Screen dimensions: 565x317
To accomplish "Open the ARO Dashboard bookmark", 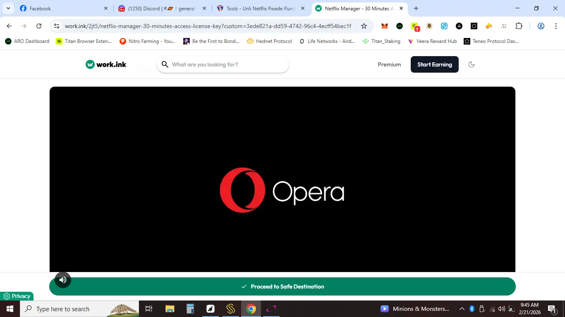I will coord(27,41).
